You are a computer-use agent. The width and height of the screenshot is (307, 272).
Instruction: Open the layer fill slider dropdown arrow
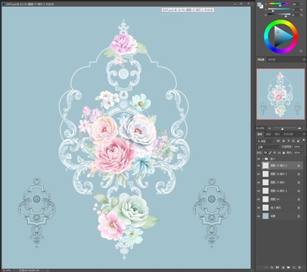[303, 153]
